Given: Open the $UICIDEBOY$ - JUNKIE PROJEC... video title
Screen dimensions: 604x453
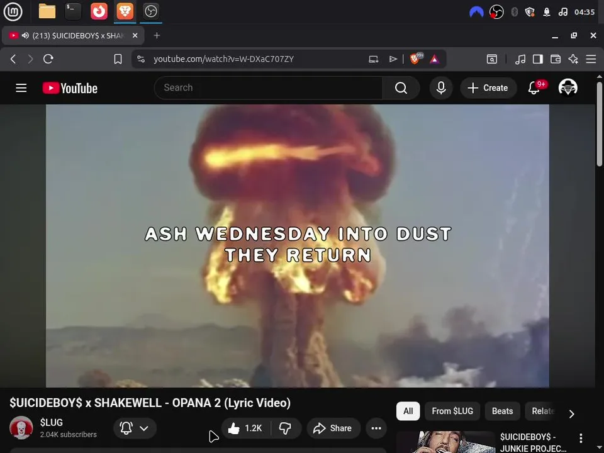Looking at the screenshot, I should coord(533,442).
